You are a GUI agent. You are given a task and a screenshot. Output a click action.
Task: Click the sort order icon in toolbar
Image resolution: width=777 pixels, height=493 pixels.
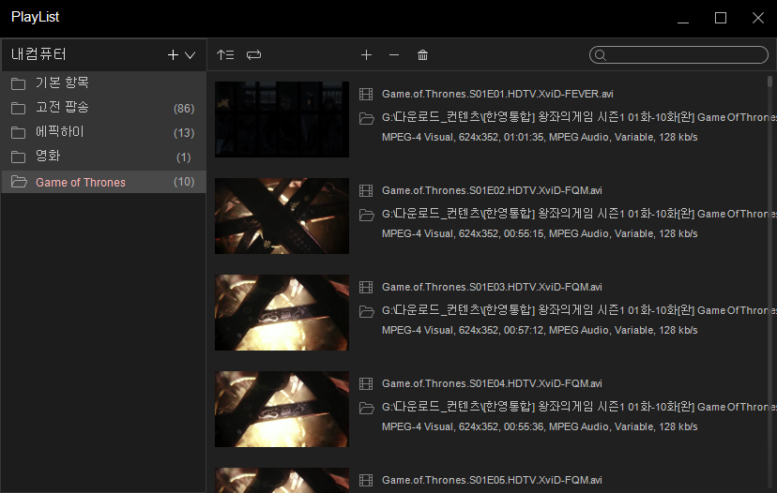click(x=225, y=55)
